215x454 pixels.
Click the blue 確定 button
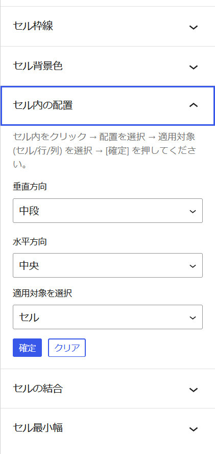coord(27,348)
